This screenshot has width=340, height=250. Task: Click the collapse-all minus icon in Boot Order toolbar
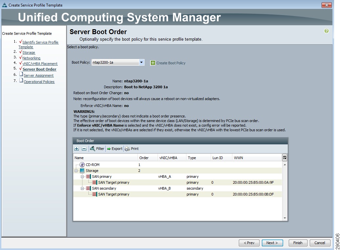[x=84, y=149]
